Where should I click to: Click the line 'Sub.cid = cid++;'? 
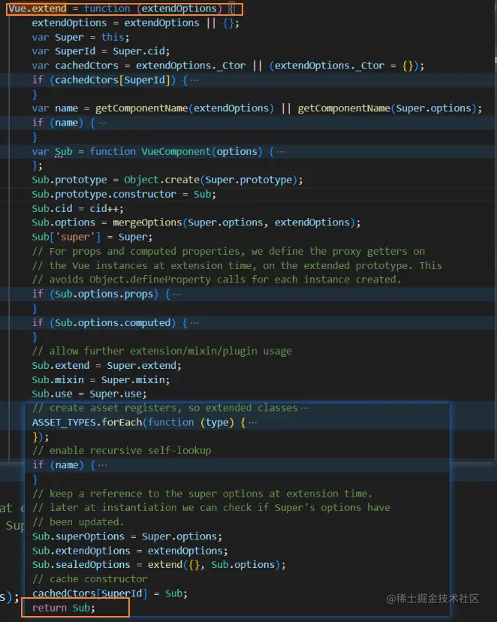click(77, 209)
